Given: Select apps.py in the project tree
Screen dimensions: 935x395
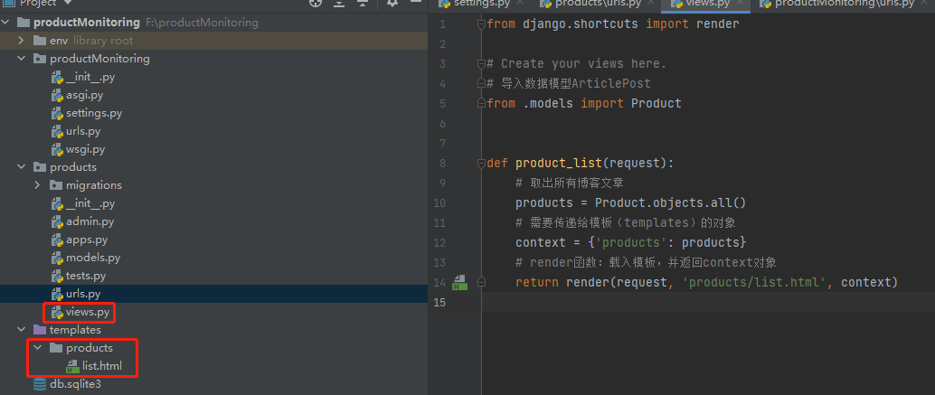Looking at the screenshot, I should [x=87, y=240].
